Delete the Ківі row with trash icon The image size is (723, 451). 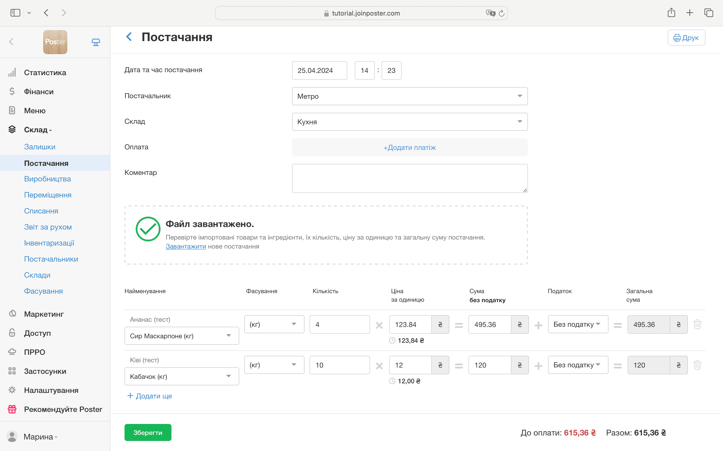(697, 365)
